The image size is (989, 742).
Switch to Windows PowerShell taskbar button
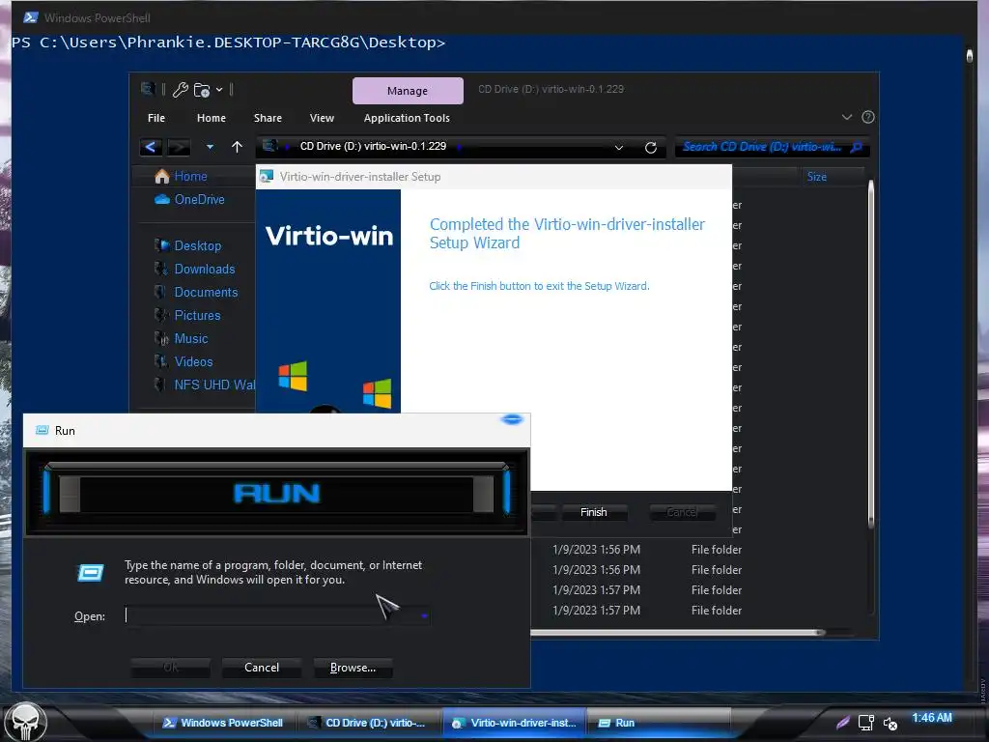(223, 723)
